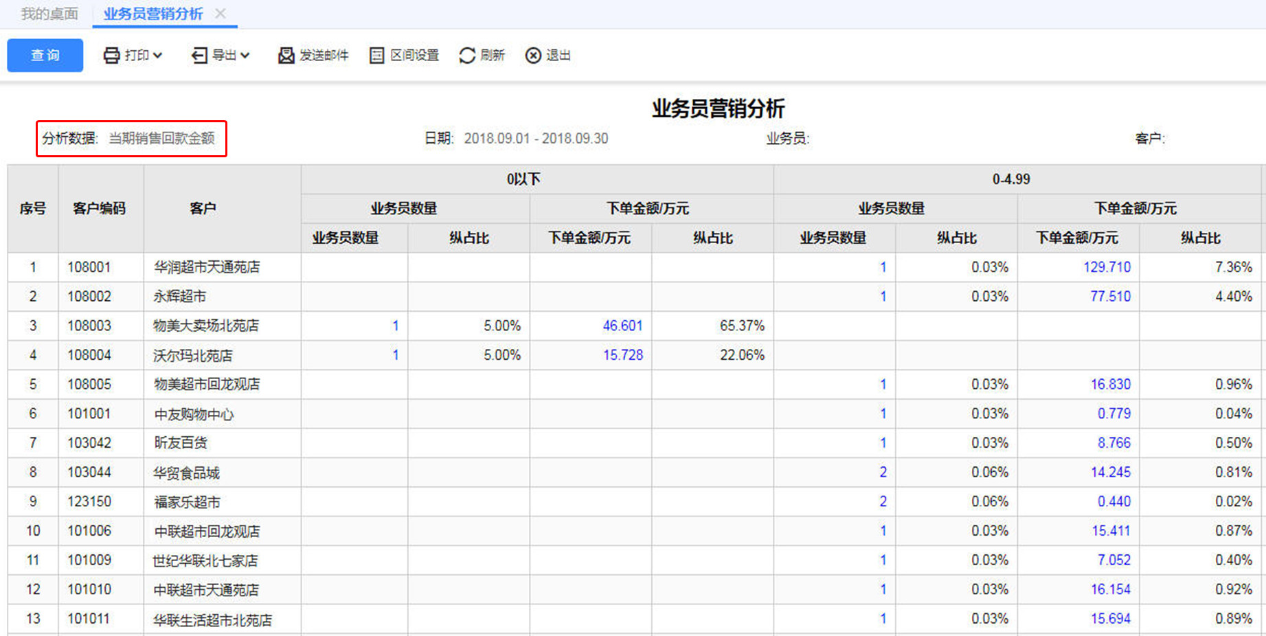Expand the 导出 export dropdown arrow
This screenshot has width=1266, height=636.
tap(245, 56)
